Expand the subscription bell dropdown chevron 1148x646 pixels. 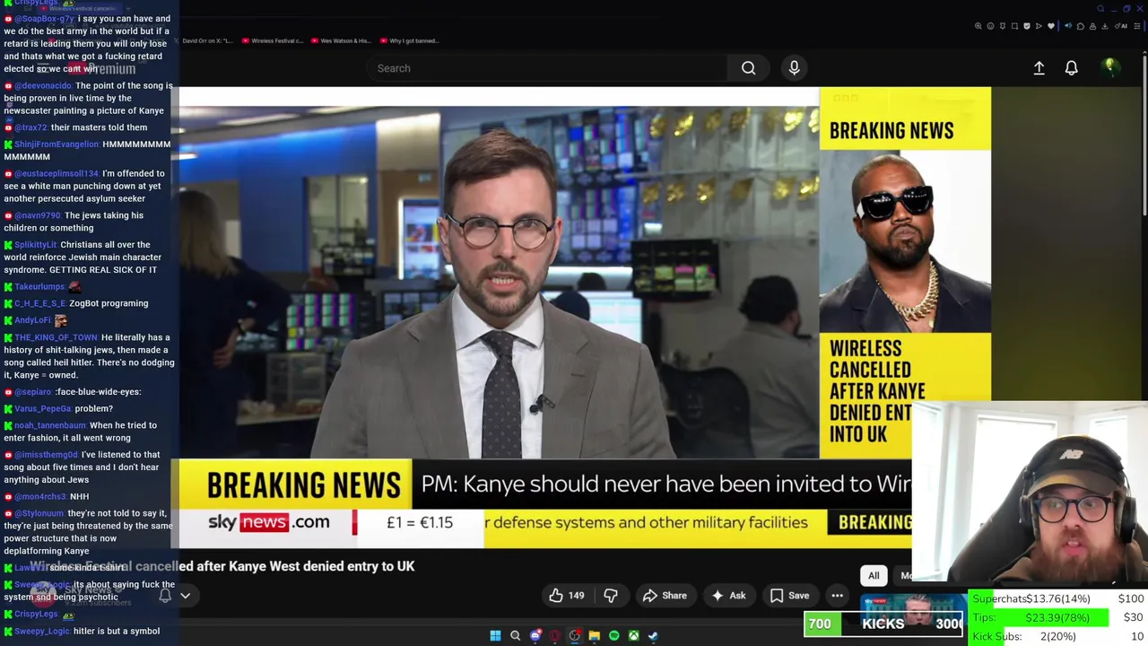coord(185,595)
